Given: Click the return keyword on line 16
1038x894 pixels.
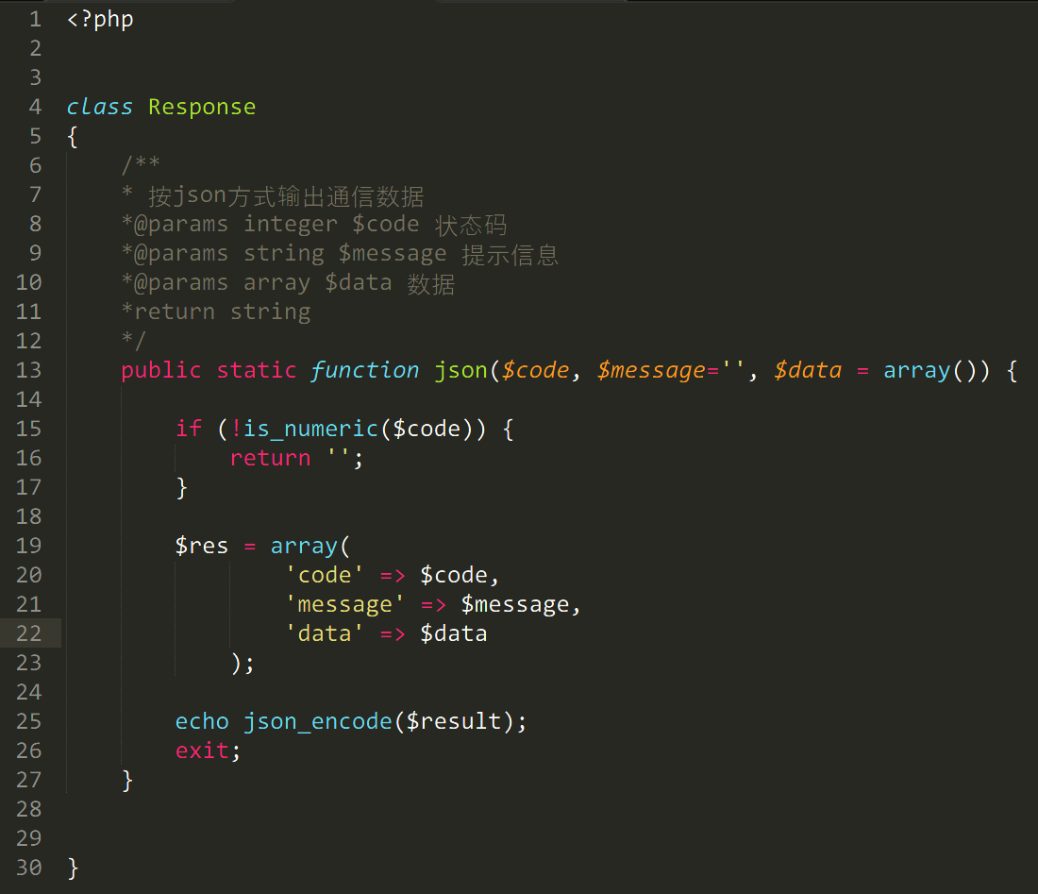Looking at the screenshot, I should [270, 458].
